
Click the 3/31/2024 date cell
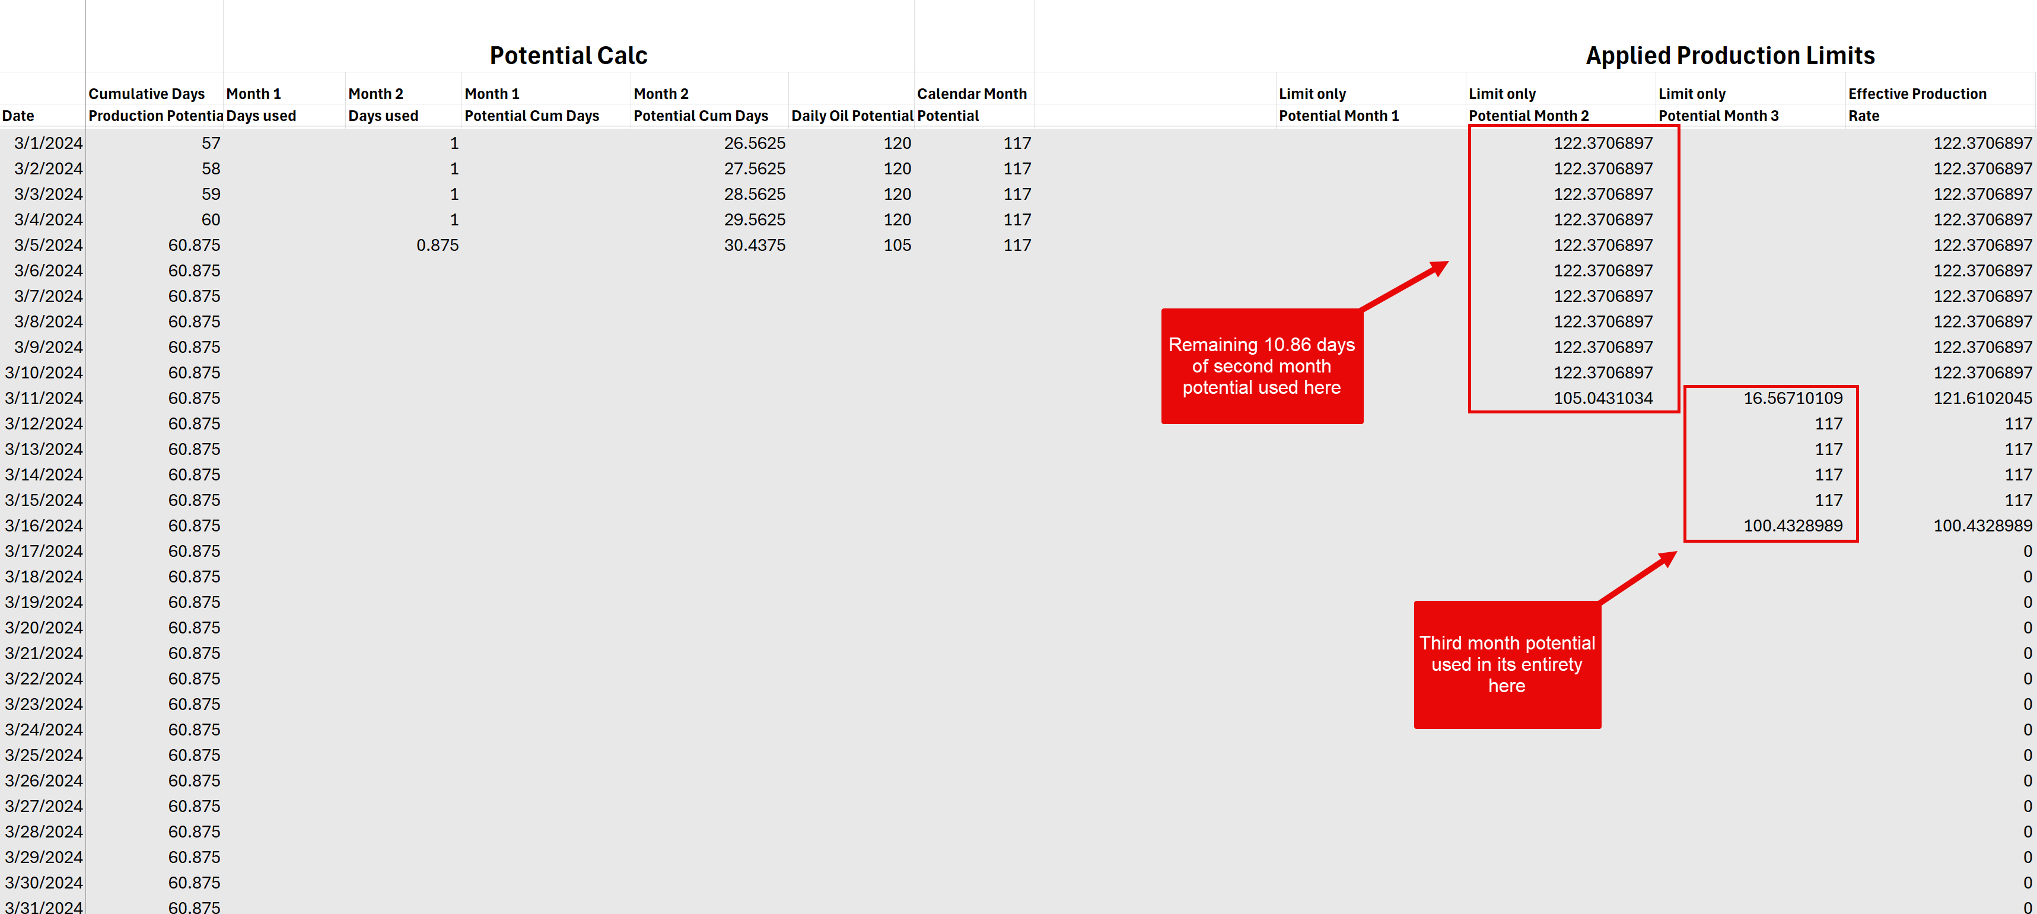[x=43, y=907]
